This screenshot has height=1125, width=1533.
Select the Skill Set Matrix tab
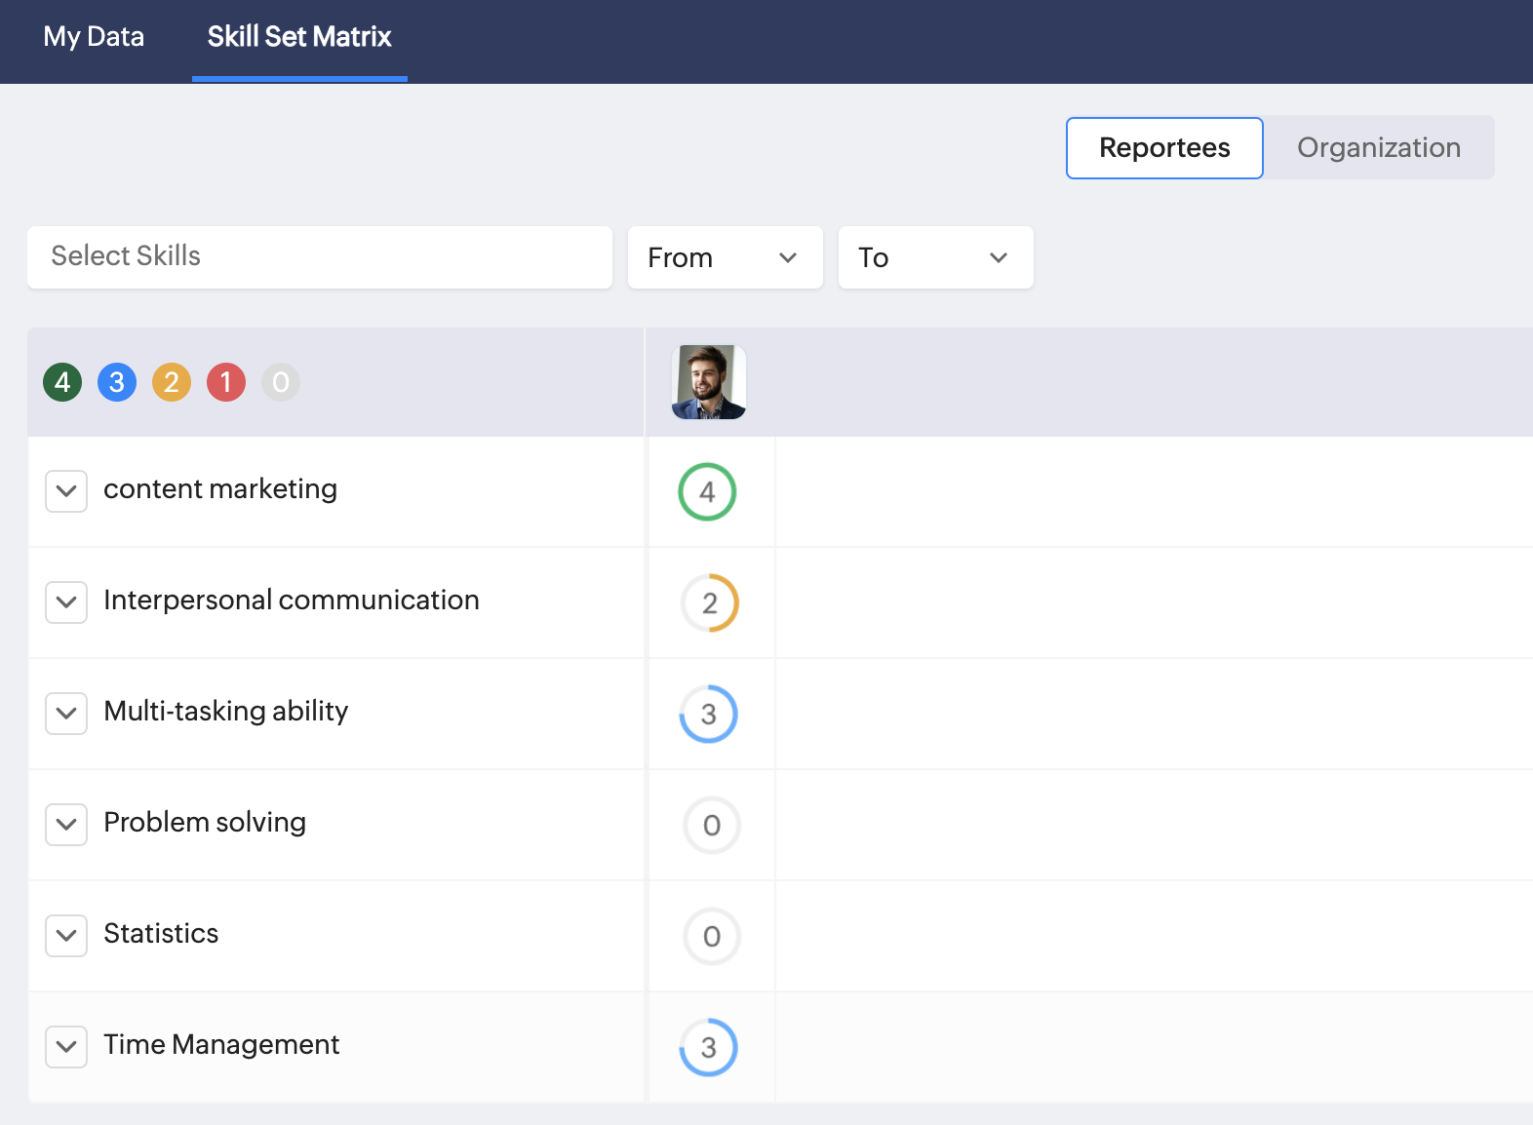pyautogui.click(x=299, y=37)
